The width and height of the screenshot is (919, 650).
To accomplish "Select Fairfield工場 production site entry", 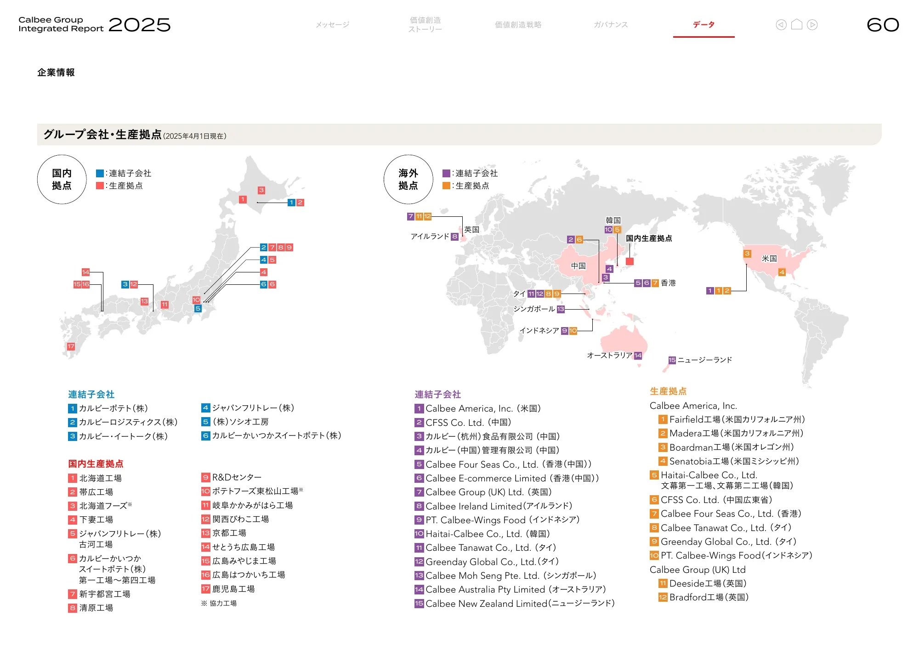I will [732, 419].
